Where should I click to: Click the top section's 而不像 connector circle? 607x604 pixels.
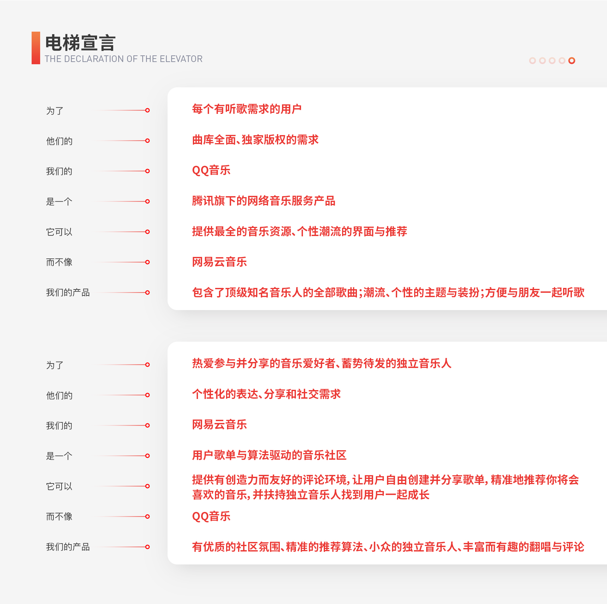pyautogui.click(x=147, y=262)
